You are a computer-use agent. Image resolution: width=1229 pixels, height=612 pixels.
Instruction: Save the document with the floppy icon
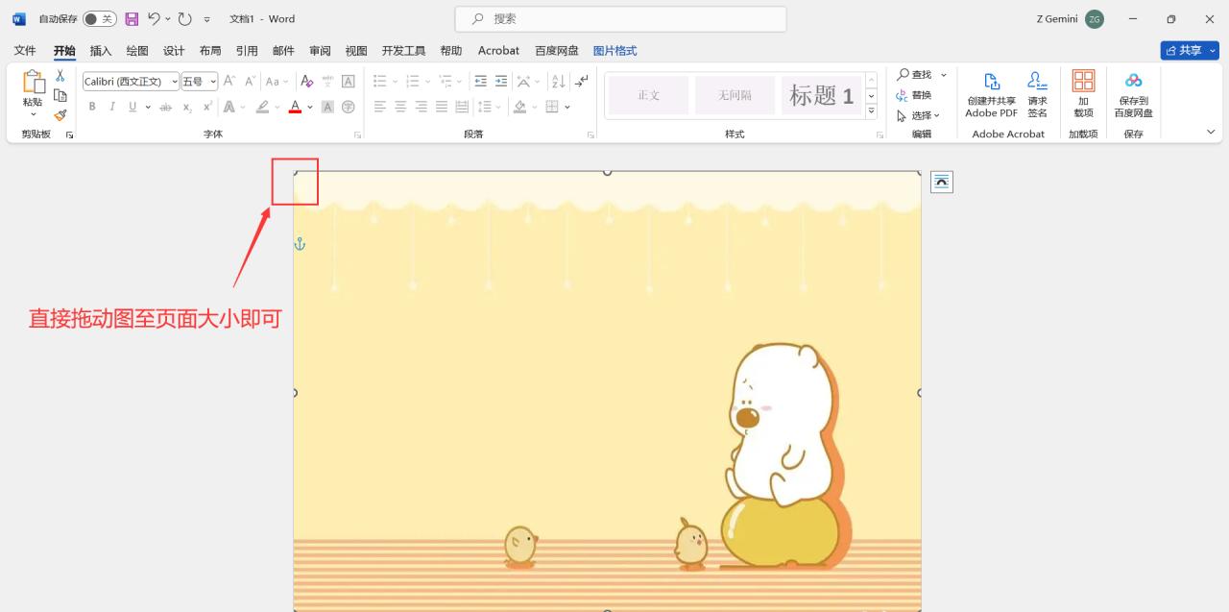coord(132,18)
